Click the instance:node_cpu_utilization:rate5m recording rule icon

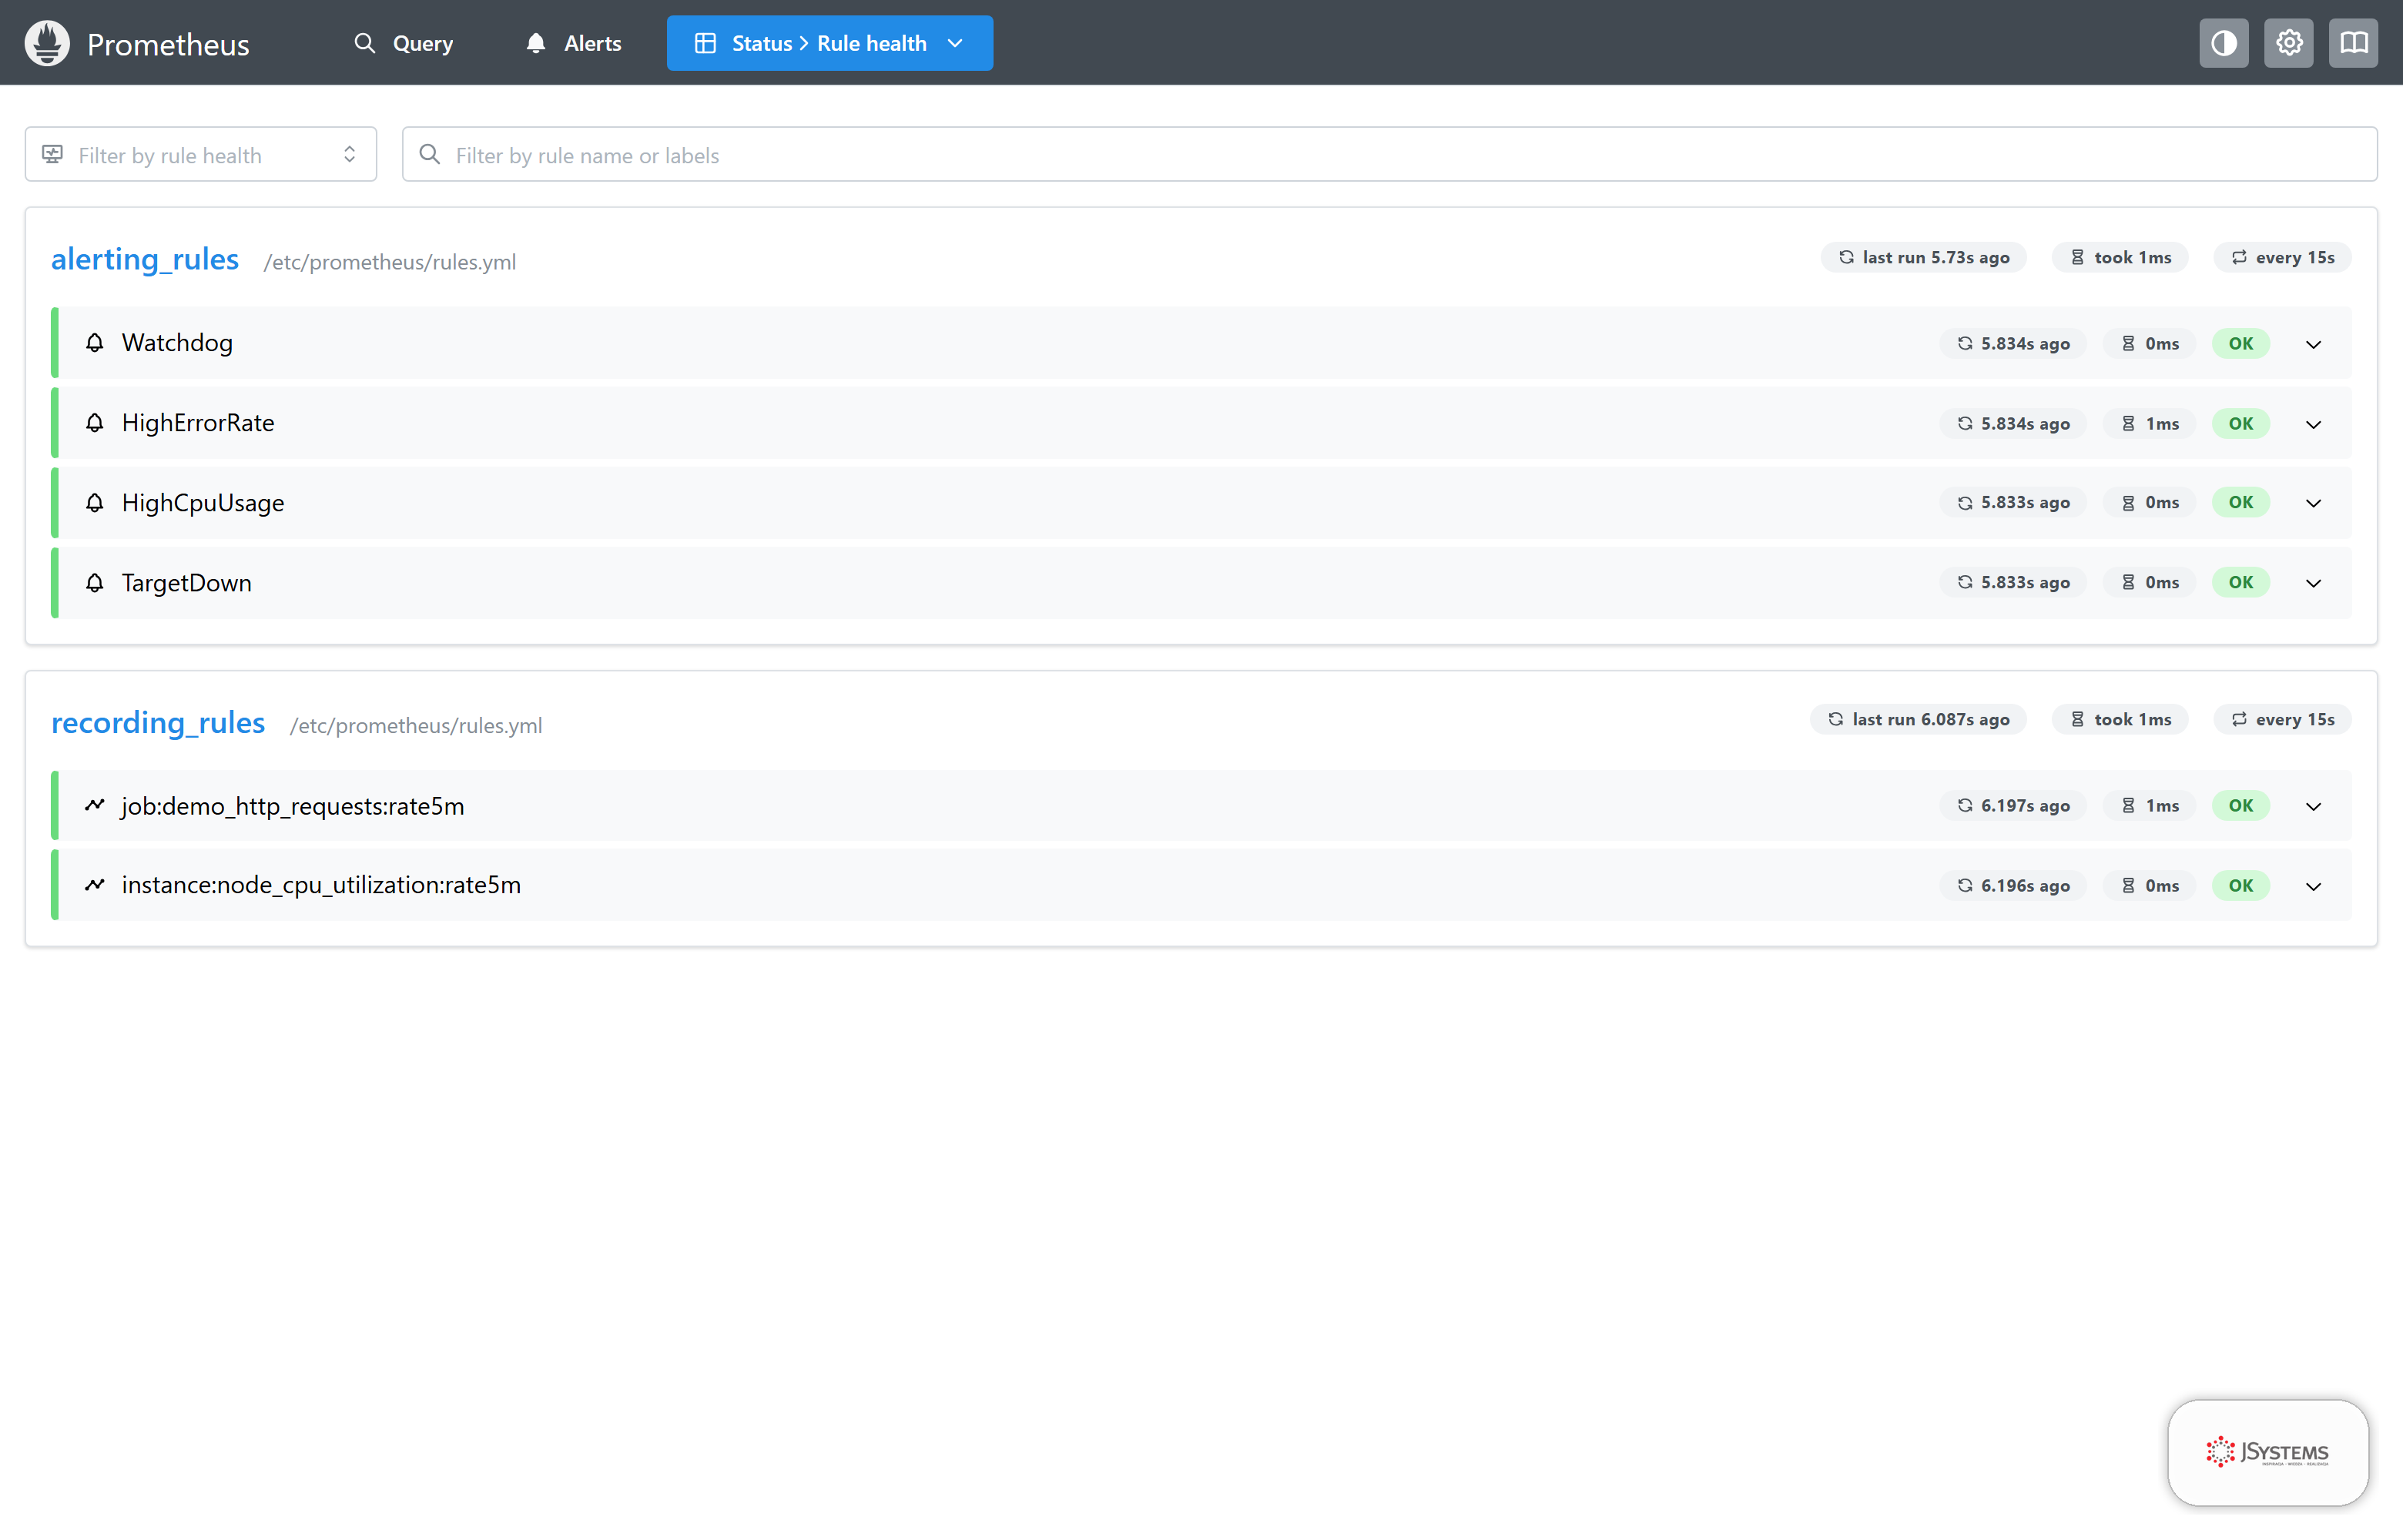pyautogui.click(x=95, y=885)
